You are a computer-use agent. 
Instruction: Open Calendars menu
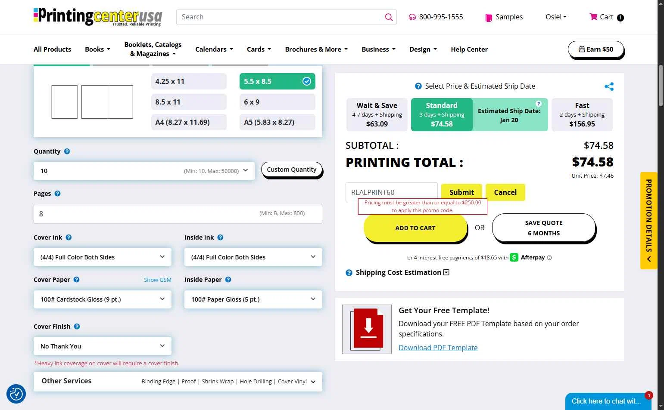point(214,49)
